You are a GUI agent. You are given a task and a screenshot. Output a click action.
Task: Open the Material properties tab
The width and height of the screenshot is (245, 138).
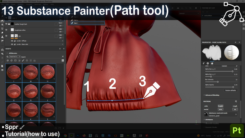point(212,63)
